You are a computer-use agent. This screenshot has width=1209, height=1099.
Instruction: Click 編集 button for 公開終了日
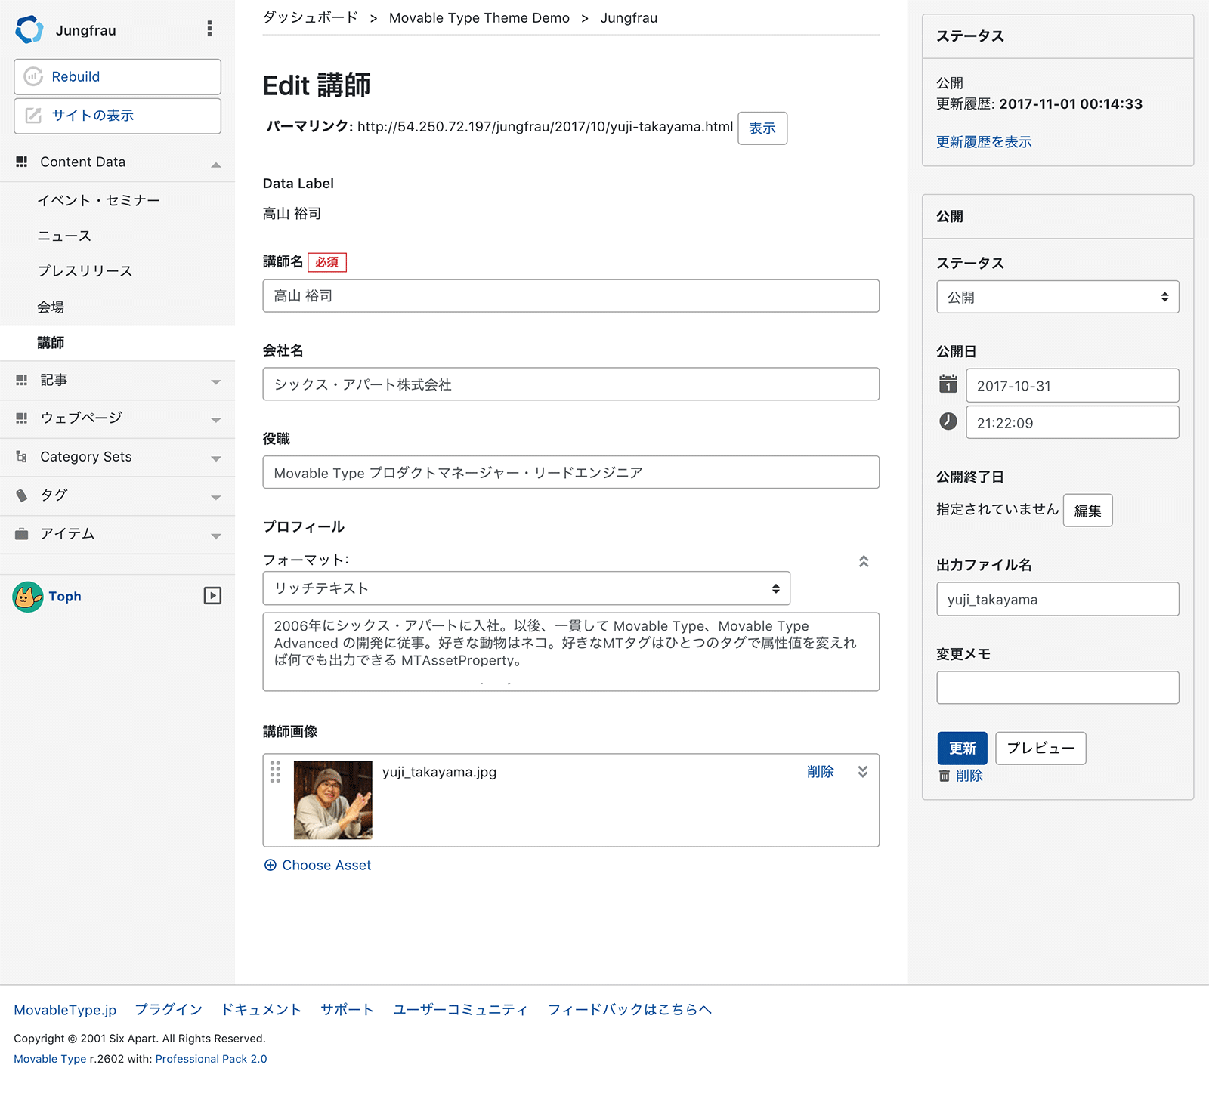(1087, 511)
